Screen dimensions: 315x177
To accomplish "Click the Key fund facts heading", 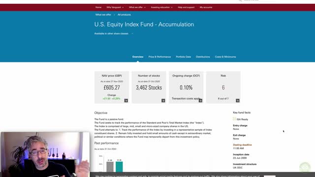I will pyautogui.click(x=242, y=113).
